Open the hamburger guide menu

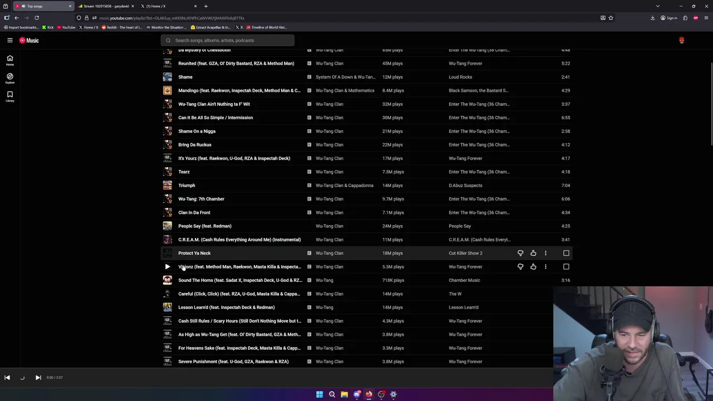pos(10,40)
